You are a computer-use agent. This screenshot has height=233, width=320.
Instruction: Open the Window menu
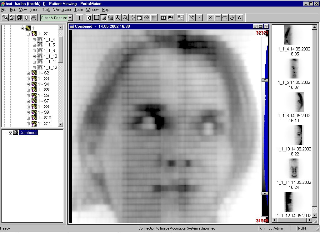point(92,10)
